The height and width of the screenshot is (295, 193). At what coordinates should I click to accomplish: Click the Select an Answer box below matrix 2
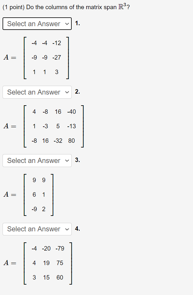coord(37,160)
